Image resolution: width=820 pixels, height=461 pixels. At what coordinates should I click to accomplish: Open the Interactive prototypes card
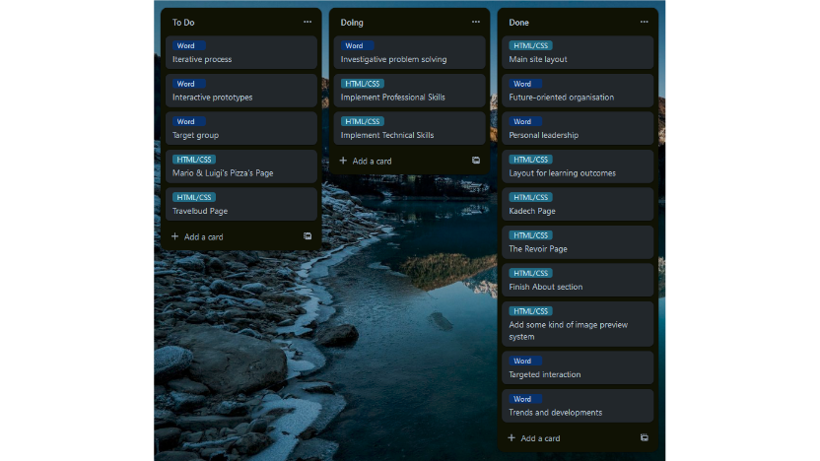tap(241, 91)
